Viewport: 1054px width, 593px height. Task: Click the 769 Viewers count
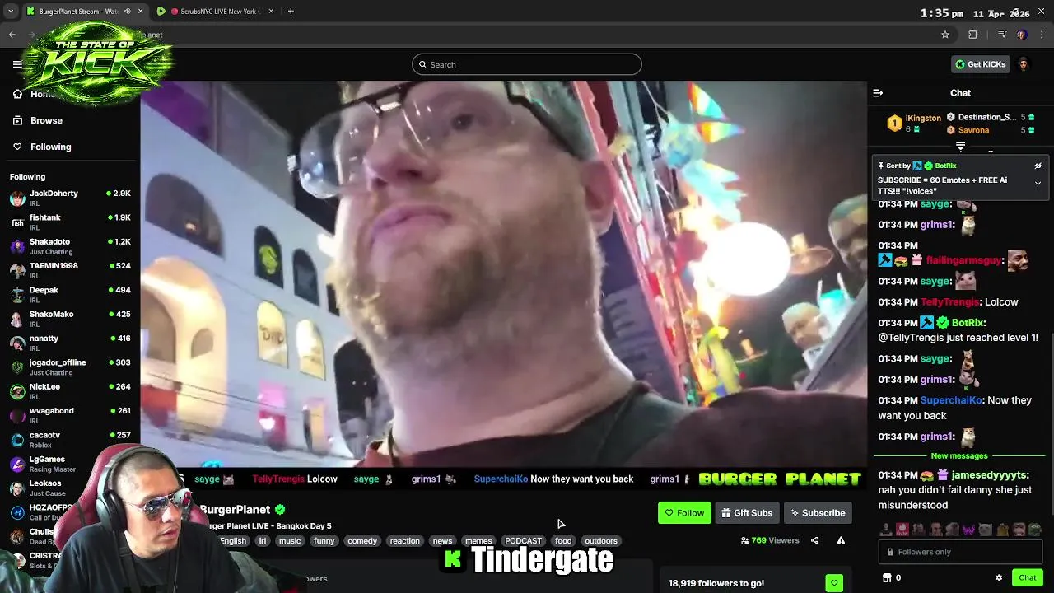point(770,540)
